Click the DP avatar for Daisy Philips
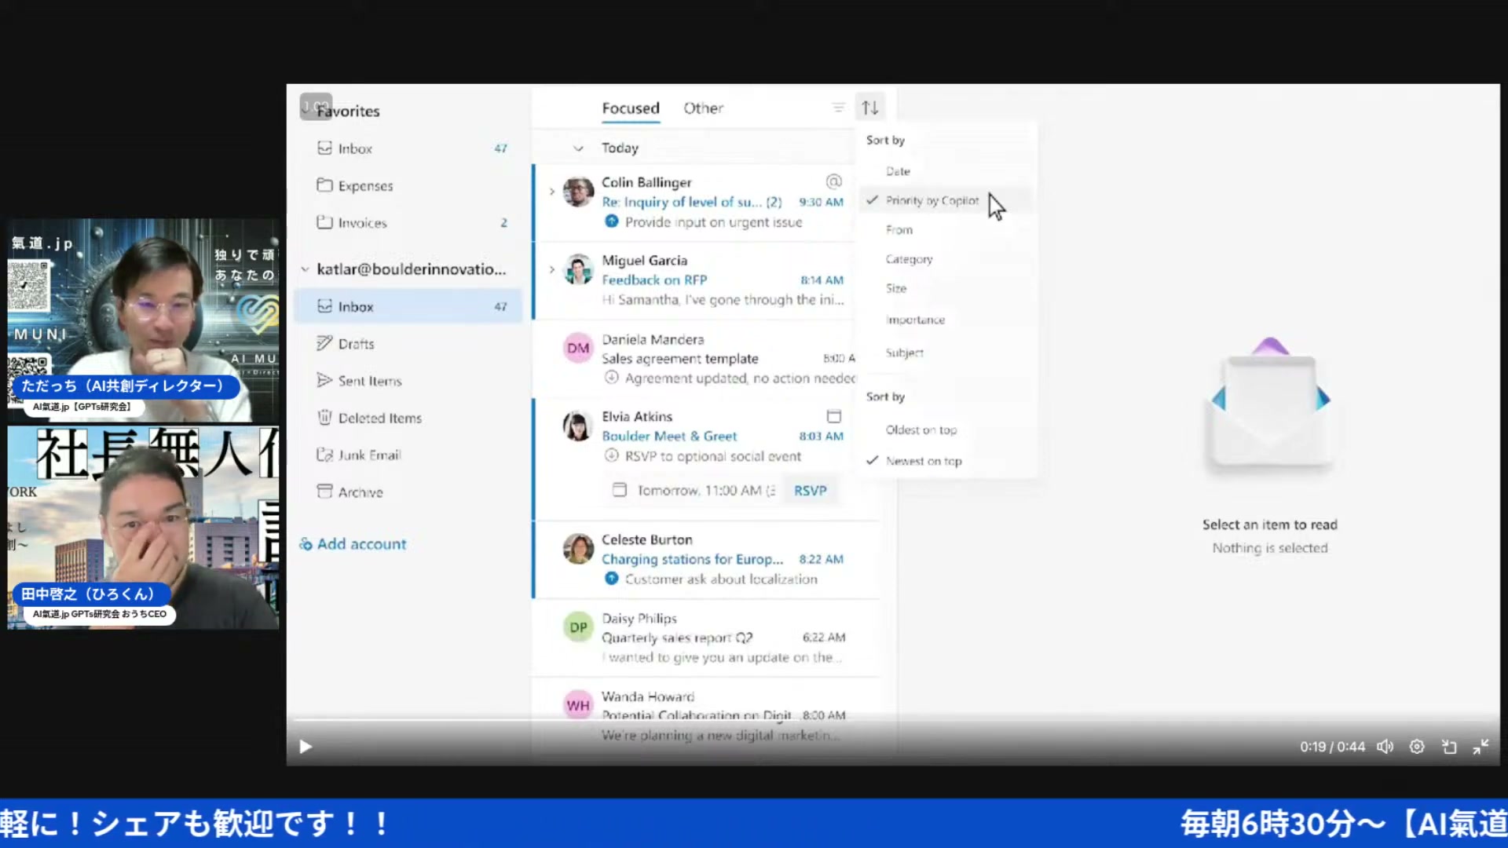 point(578,627)
